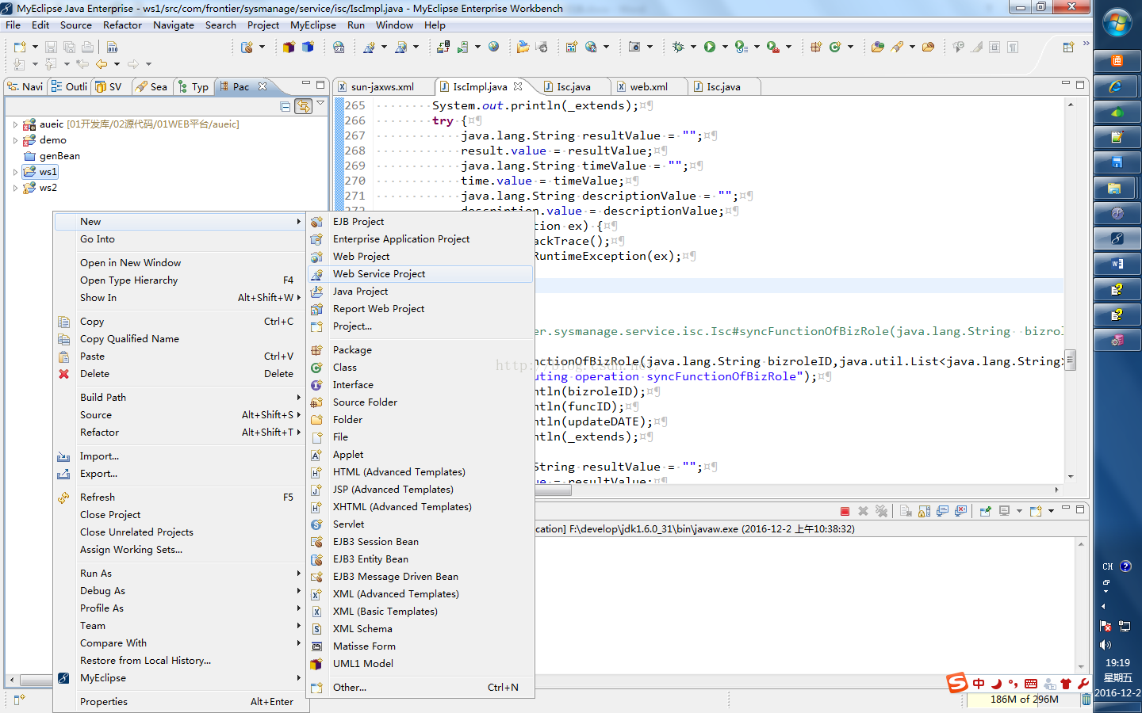Viewport: 1142px width, 713px height.
Task: Select Refresh in the context menu
Action: (x=180, y=498)
